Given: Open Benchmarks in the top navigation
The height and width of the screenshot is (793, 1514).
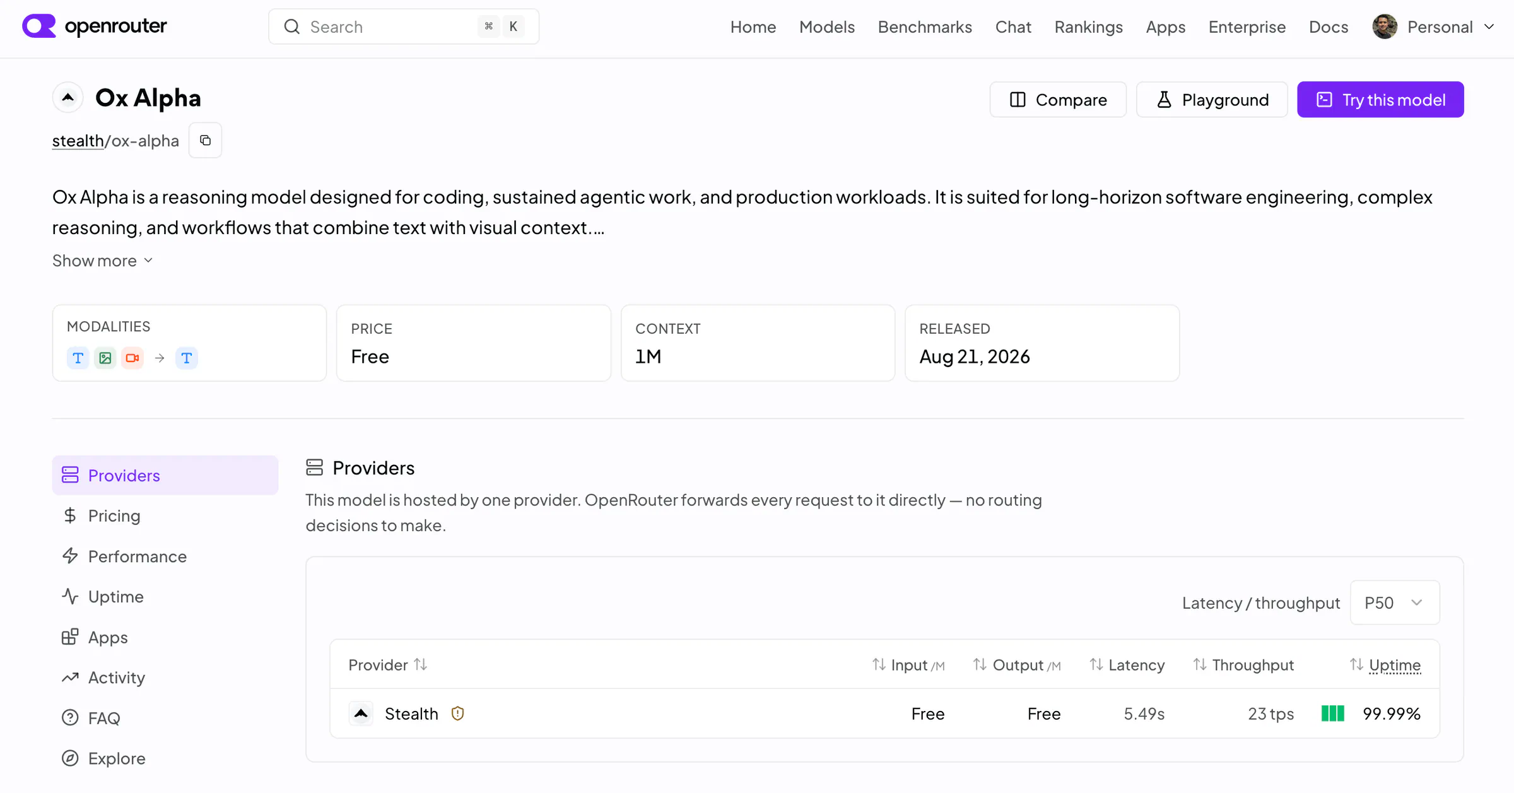Looking at the screenshot, I should 925,26.
